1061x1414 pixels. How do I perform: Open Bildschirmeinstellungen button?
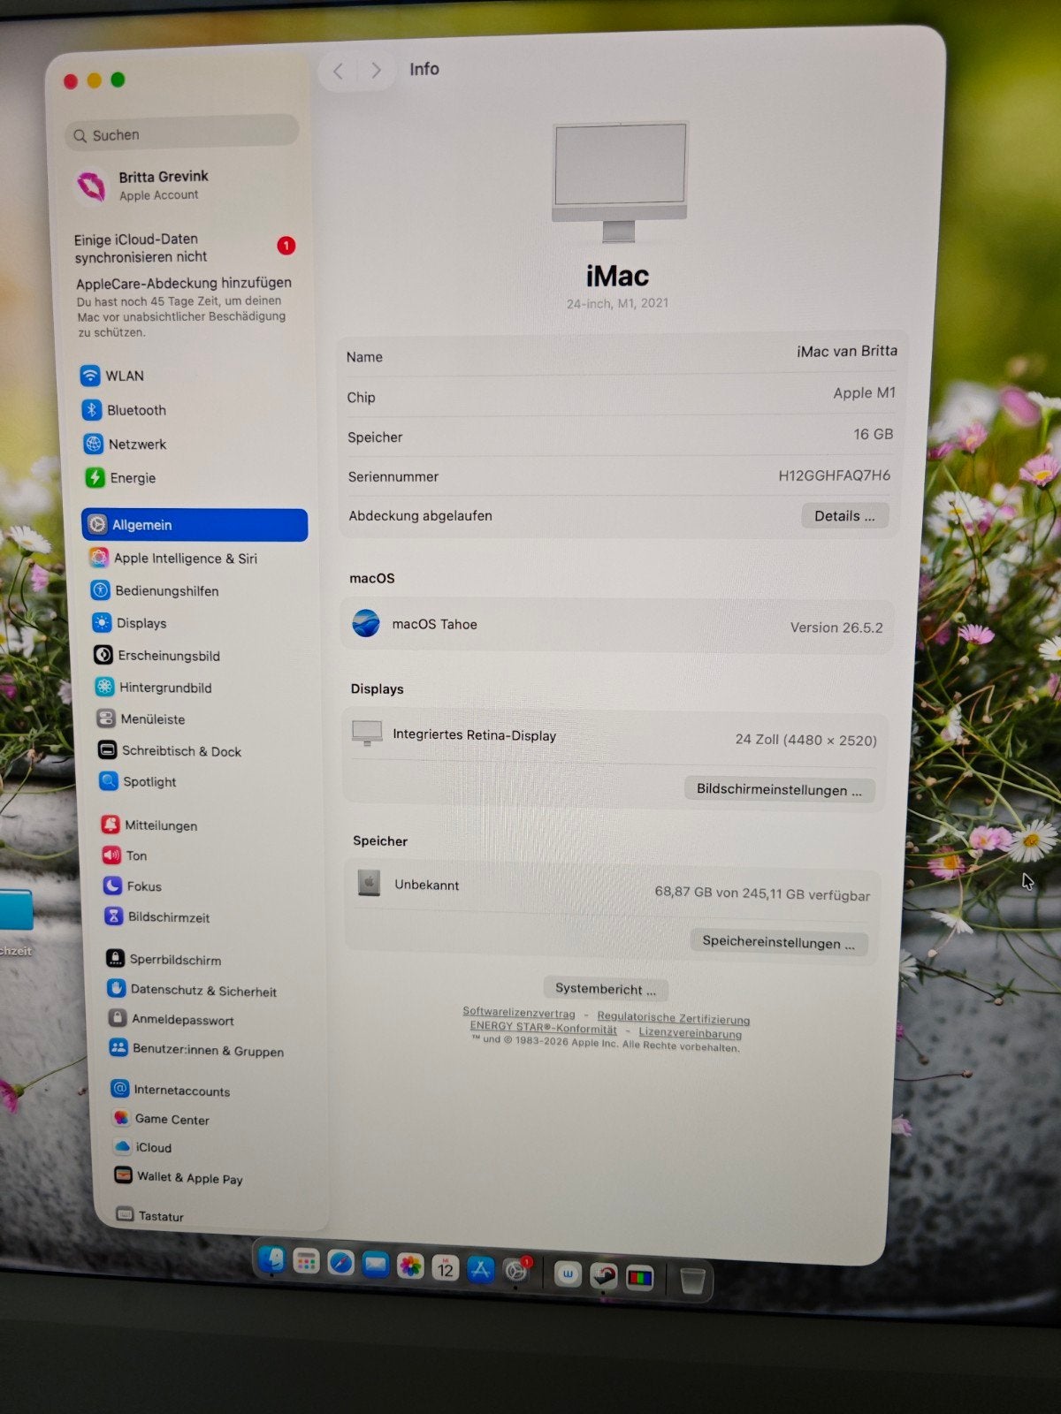point(779,789)
